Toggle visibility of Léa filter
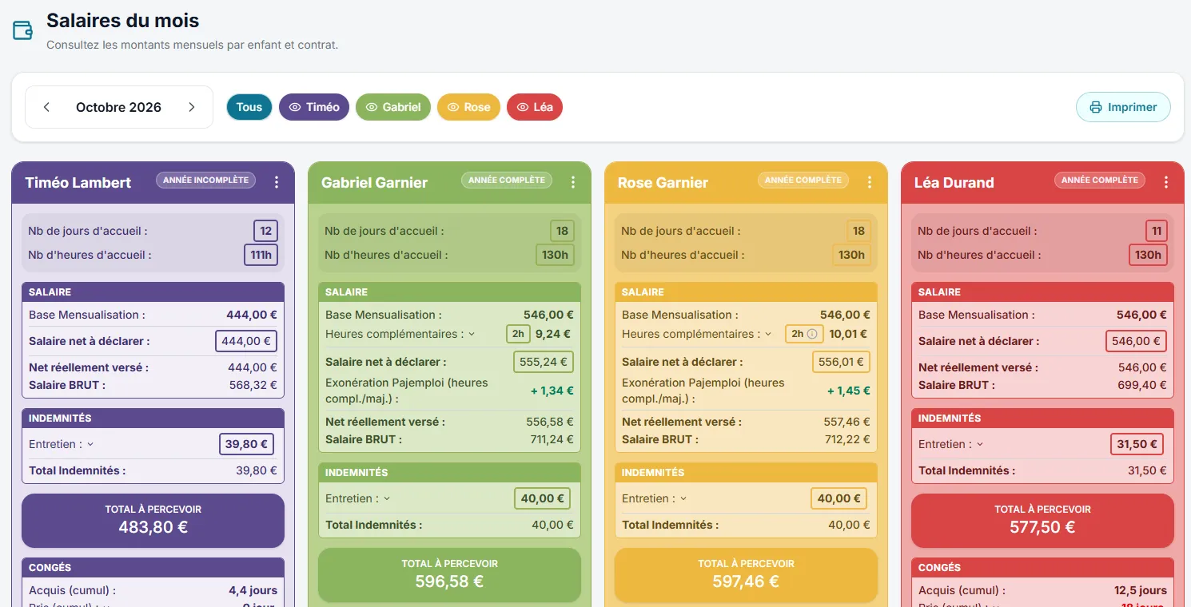Viewport: 1191px width, 607px height. [x=535, y=107]
